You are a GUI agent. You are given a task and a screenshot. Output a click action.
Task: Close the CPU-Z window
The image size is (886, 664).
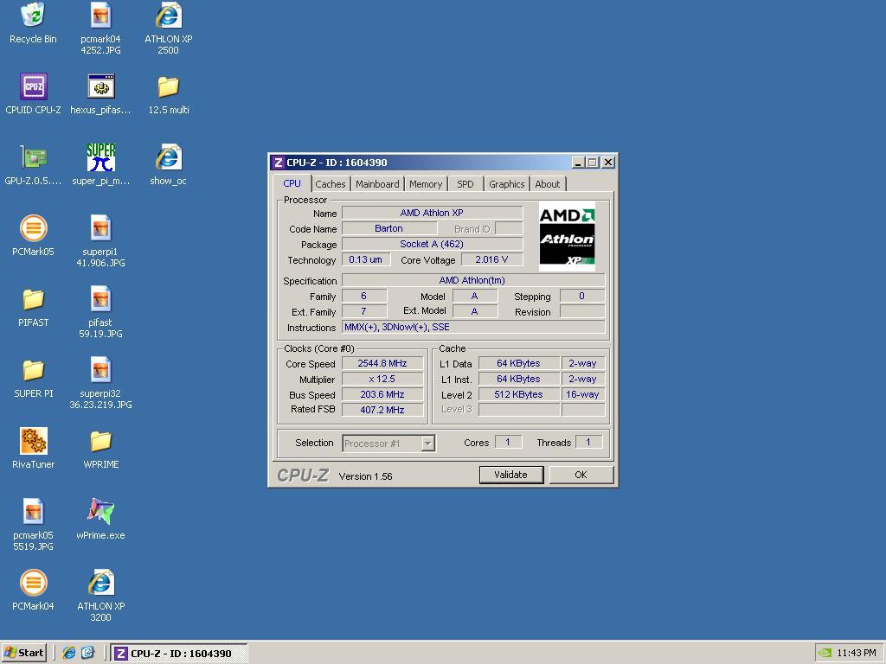(x=608, y=163)
